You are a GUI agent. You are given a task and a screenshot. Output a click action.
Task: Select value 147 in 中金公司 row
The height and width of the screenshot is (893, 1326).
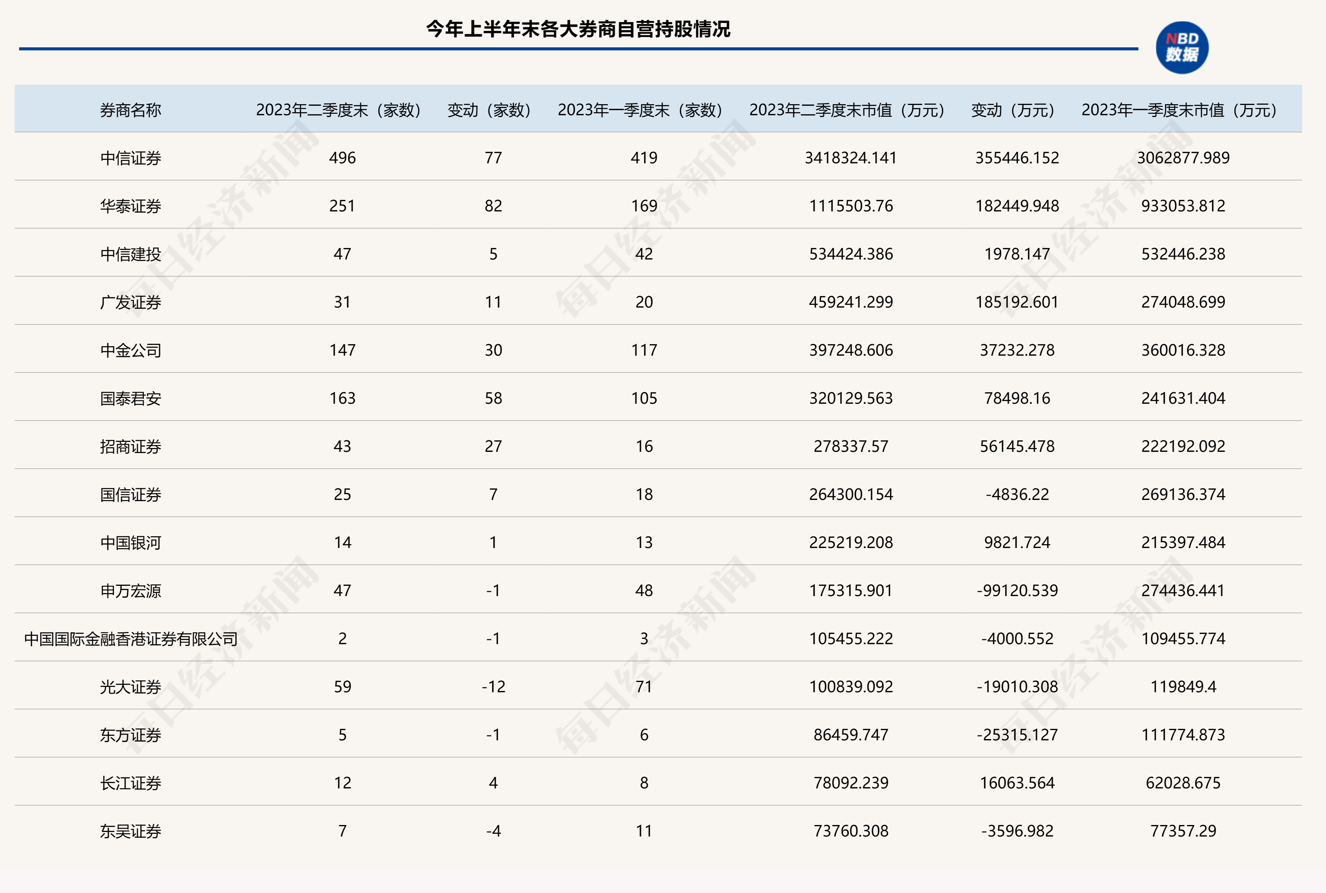[342, 350]
